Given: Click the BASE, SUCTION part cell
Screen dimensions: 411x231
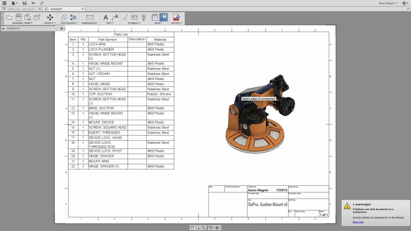Looking at the screenshot, I should (x=108, y=108).
